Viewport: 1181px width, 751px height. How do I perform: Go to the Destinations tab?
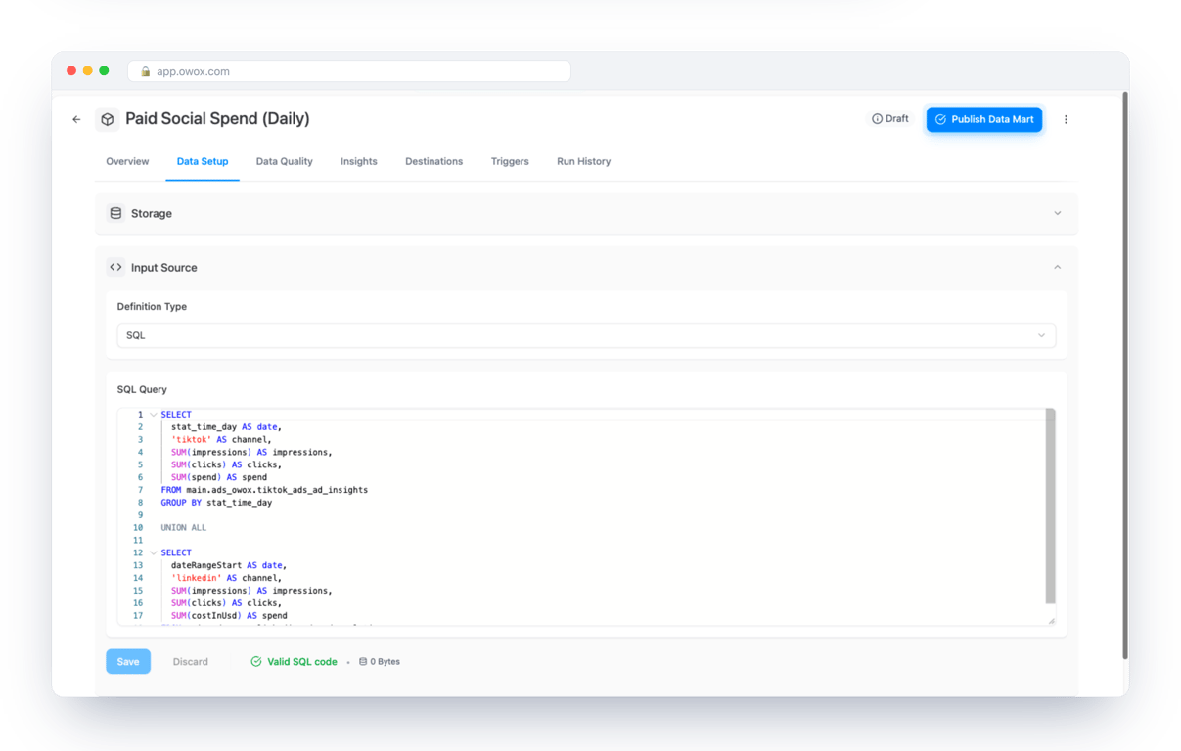(x=433, y=161)
